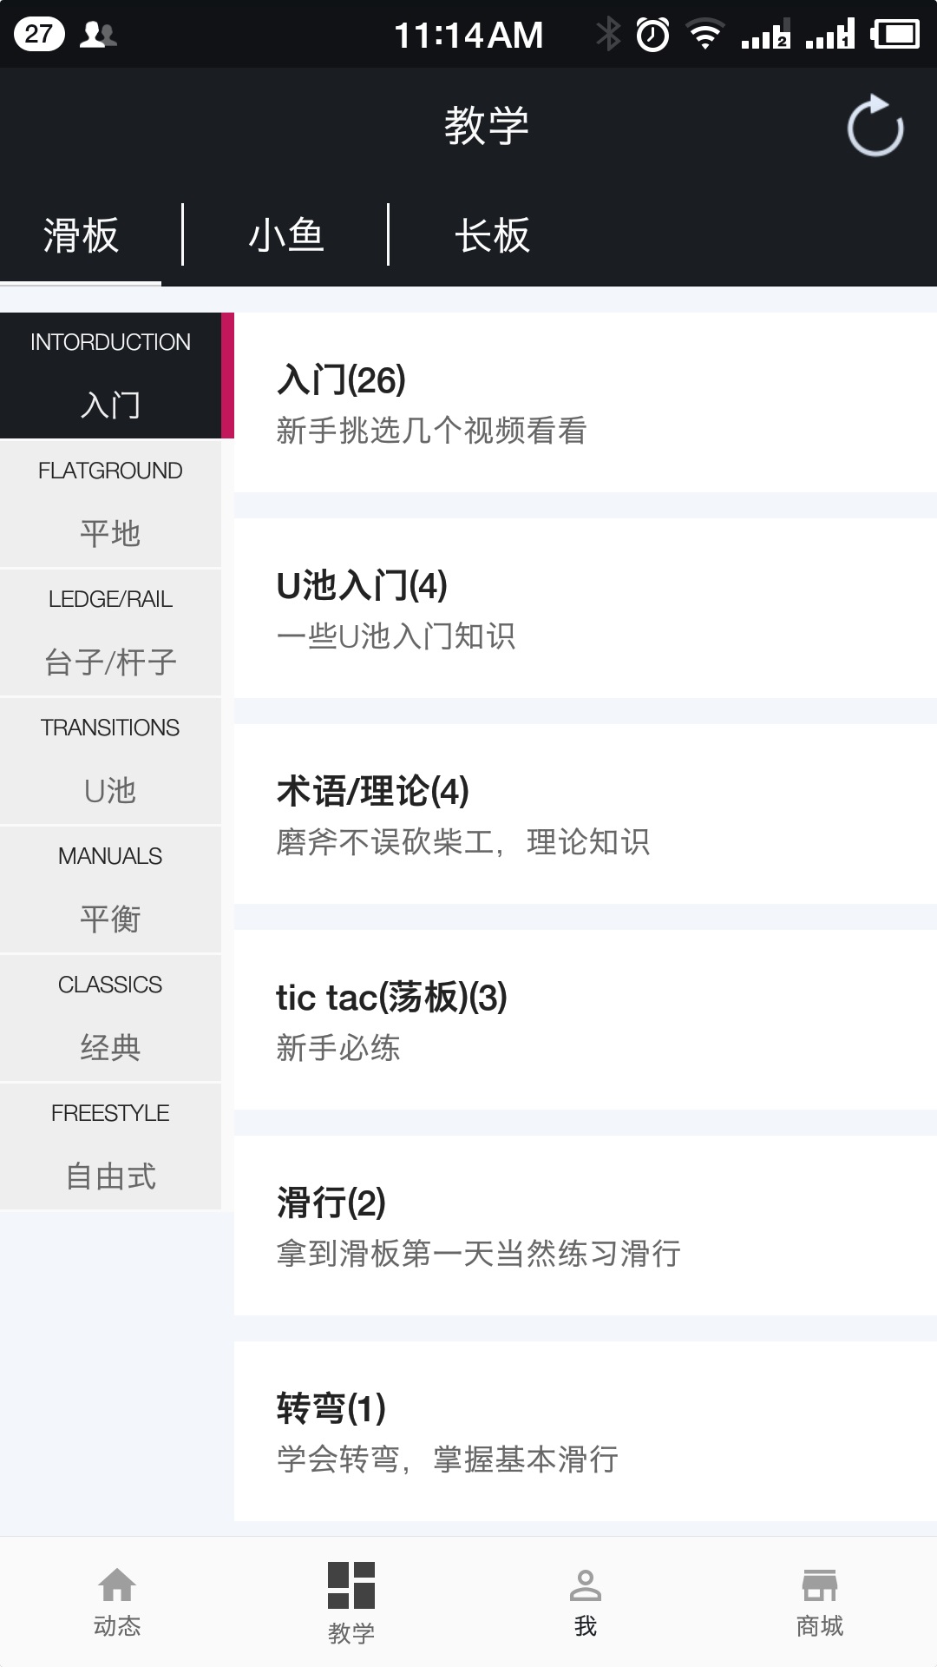Tap the refresh icon in header
The height and width of the screenshot is (1667, 937).
coord(875,127)
